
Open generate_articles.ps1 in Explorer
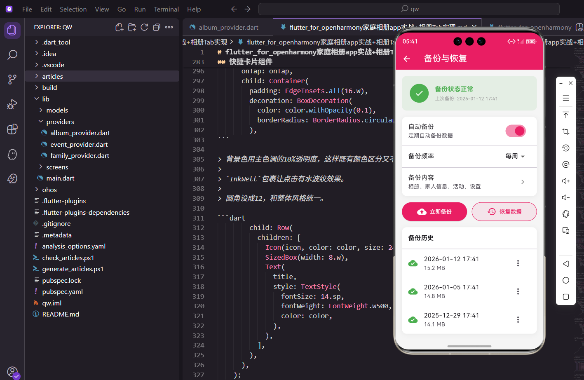coord(102,269)
